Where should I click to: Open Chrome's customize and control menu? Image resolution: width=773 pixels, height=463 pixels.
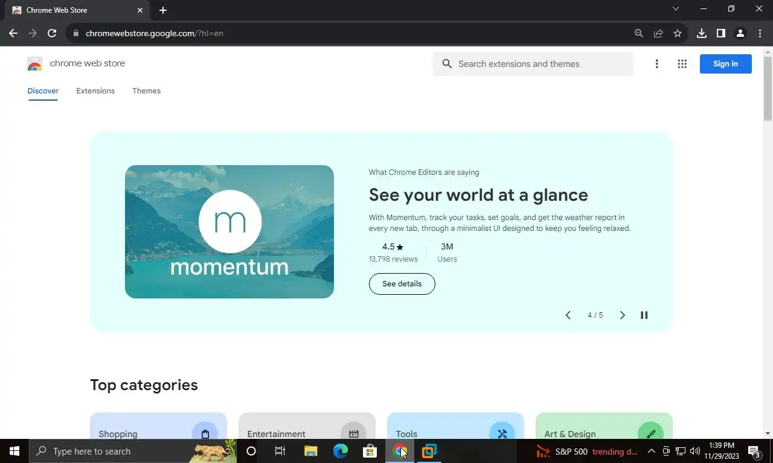[760, 33]
